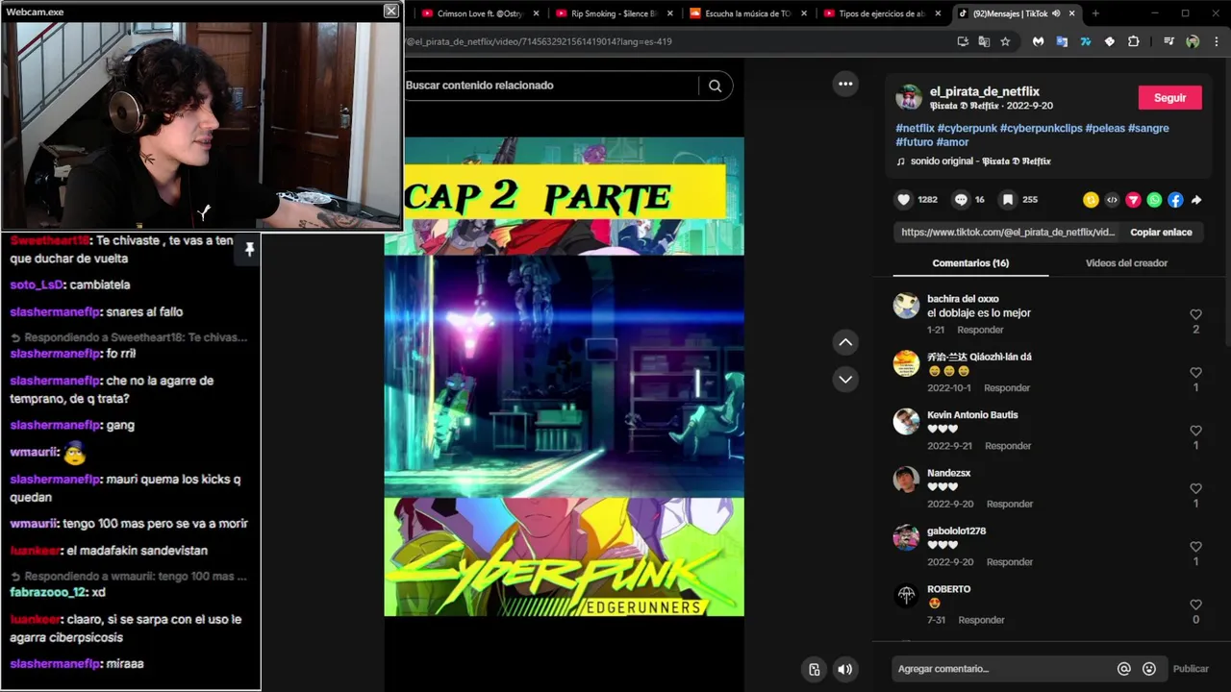Go to next video with down arrow
Image resolution: width=1231 pixels, height=692 pixels.
(x=845, y=379)
